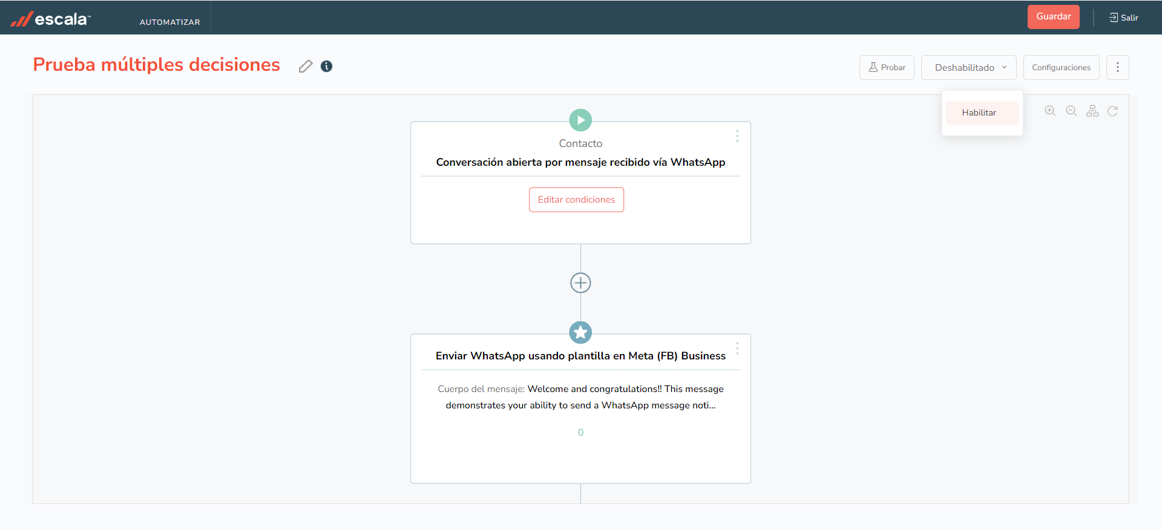Click Editar condiciones button
Viewport: 1162px width, 530px height.
point(576,200)
